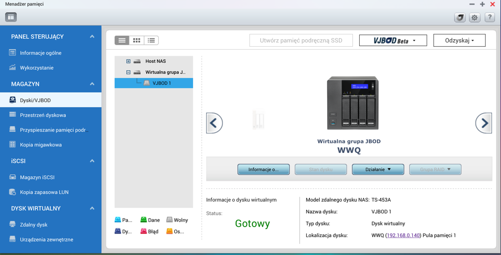
Task: Expand the Host NAS tree node
Action: click(x=128, y=61)
